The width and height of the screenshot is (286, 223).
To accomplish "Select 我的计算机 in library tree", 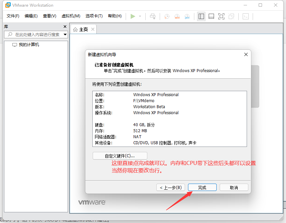I will (x=29, y=45).
